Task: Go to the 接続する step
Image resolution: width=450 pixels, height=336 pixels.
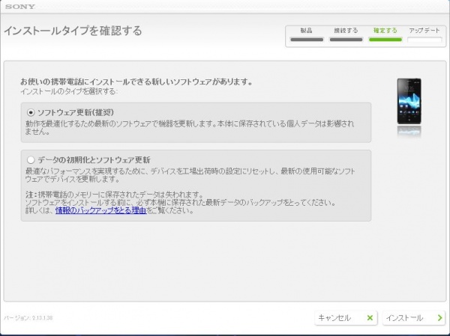Action: click(x=346, y=31)
